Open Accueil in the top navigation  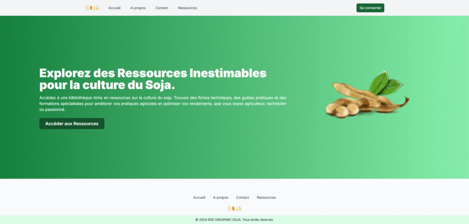(x=115, y=8)
